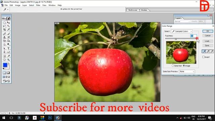The height and width of the screenshot is (121, 215).
Task: Open Task View on taskbar
Action: point(11,118)
